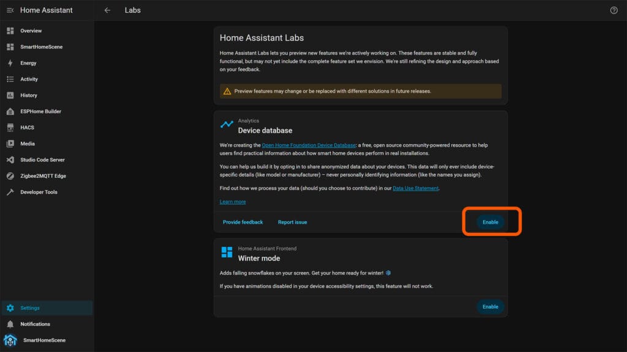Select the Media sidebar label
The height and width of the screenshot is (352, 627).
point(28,144)
